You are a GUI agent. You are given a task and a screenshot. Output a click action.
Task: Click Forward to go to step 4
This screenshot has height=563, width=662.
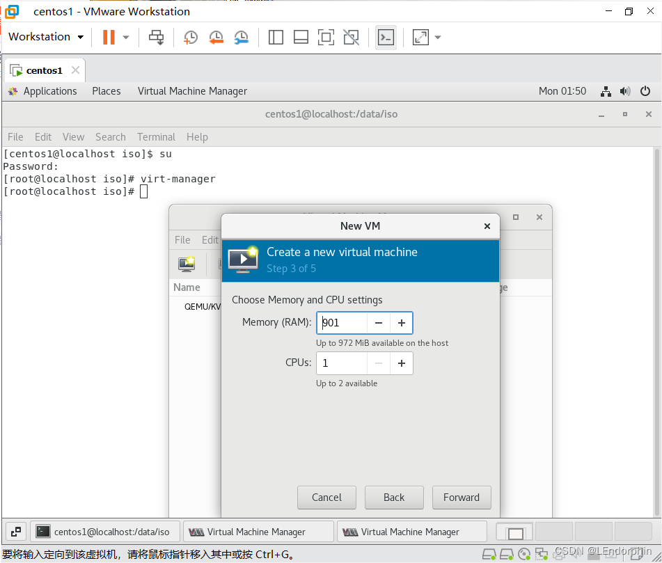pos(462,498)
